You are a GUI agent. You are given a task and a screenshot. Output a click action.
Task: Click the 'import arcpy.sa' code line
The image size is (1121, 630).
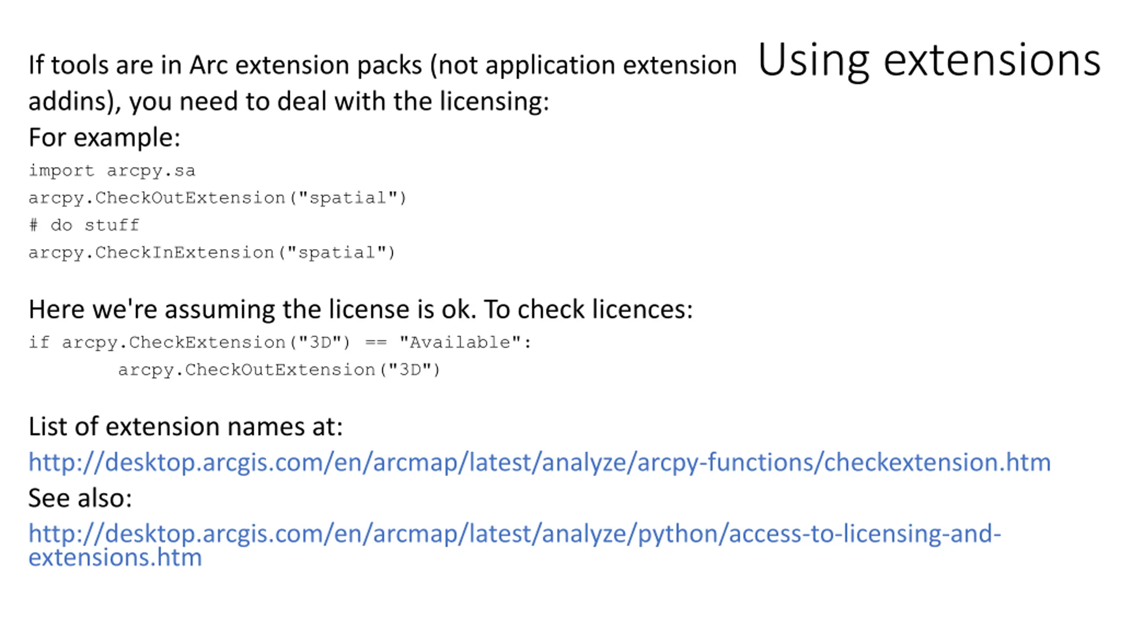click(112, 170)
